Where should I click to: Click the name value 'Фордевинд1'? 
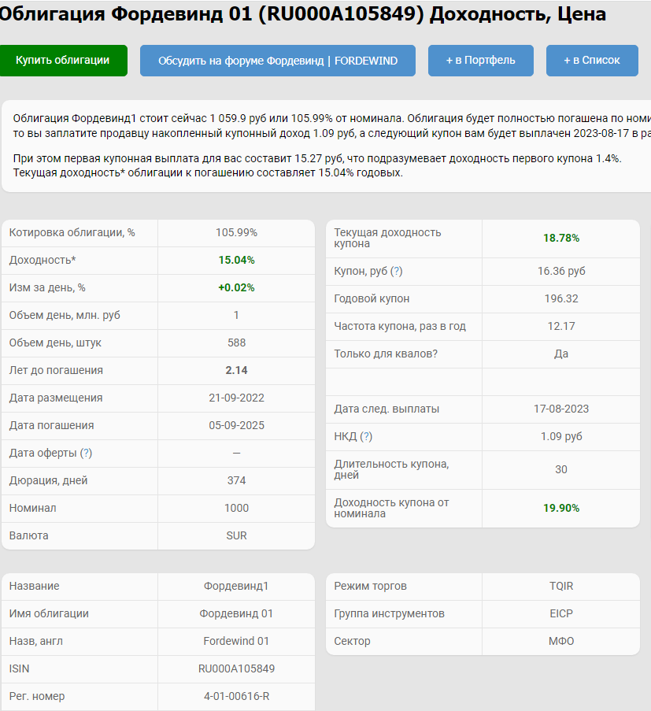click(236, 587)
